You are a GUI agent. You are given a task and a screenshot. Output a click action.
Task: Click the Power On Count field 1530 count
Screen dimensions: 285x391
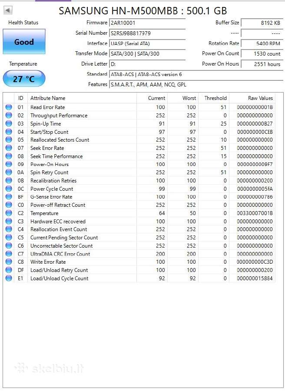(x=262, y=53)
